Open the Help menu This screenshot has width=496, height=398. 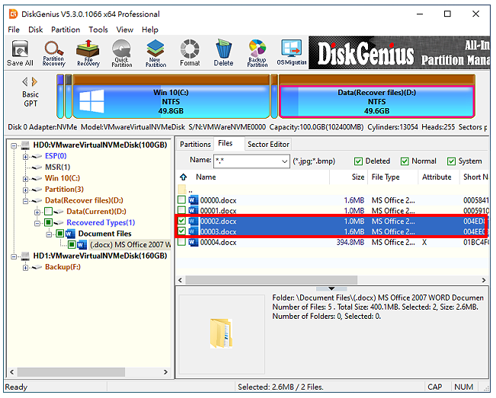point(149,30)
